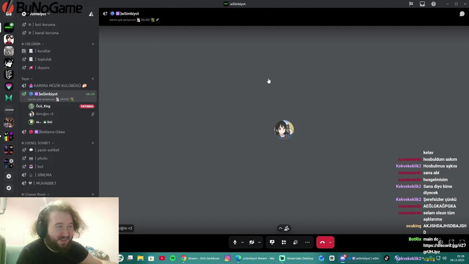The height and width of the screenshot is (264, 469).
Task: Open the soundboard icon in call bar
Action: point(295,242)
